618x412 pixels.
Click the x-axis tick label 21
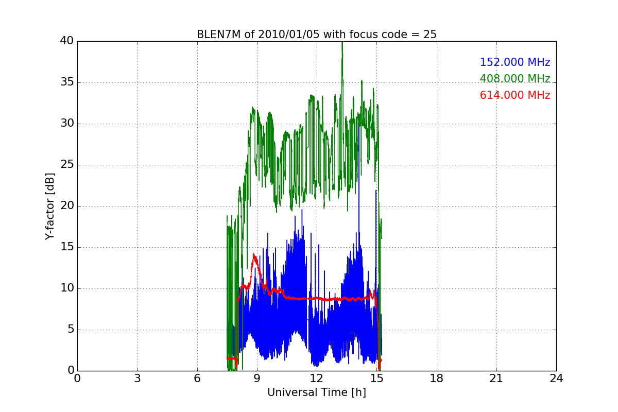(x=496, y=379)
